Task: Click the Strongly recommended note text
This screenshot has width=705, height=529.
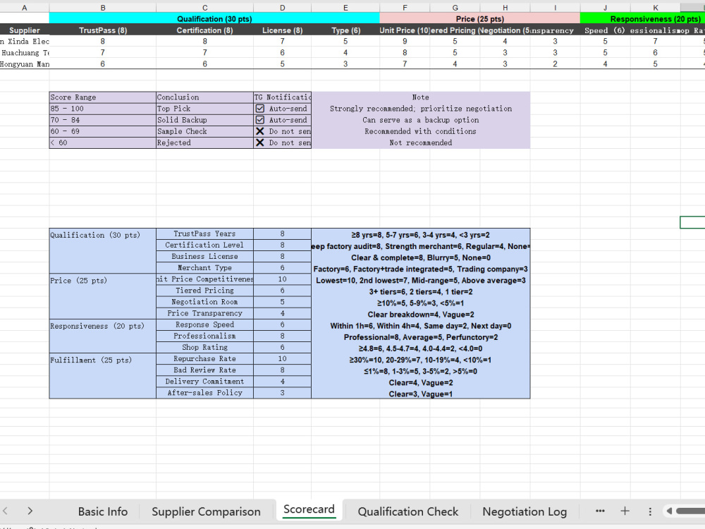Action: tap(420, 109)
